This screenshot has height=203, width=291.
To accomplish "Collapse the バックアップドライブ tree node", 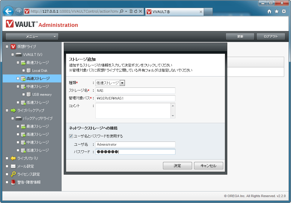I will click(x=12, y=118).
